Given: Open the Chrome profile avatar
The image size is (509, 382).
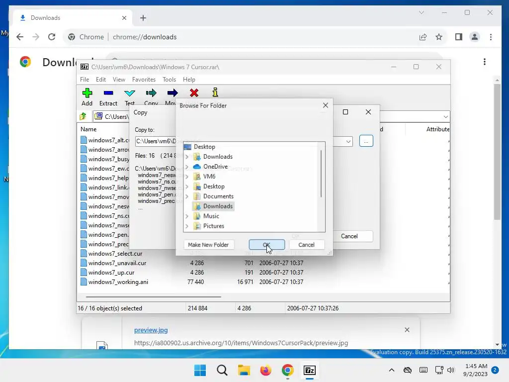Looking at the screenshot, I should [475, 37].
